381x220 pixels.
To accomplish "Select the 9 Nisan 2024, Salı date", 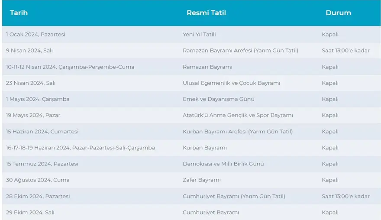I will pos(29,51).
